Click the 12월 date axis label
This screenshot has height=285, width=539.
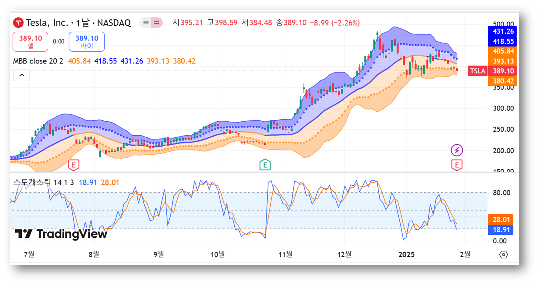pos(344,255)
